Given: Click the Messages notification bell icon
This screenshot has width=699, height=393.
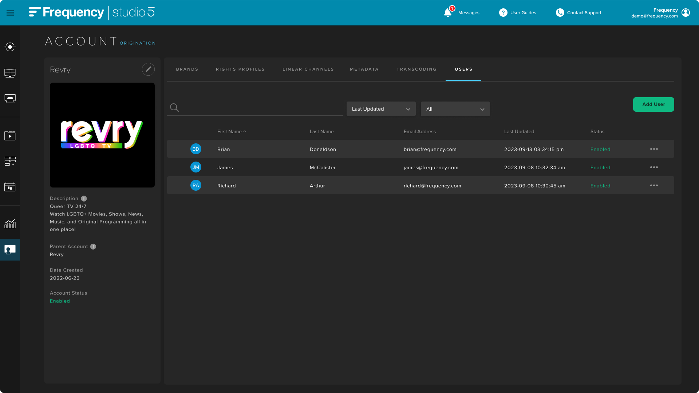Looking at the screenshot, I should (448, 13).
